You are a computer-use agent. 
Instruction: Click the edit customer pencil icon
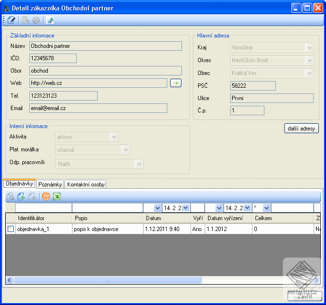(x=11, y=20)
